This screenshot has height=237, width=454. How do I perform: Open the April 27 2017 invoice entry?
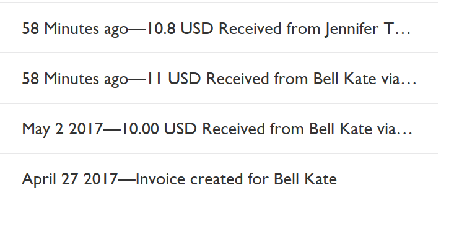[x=219, y=179]
